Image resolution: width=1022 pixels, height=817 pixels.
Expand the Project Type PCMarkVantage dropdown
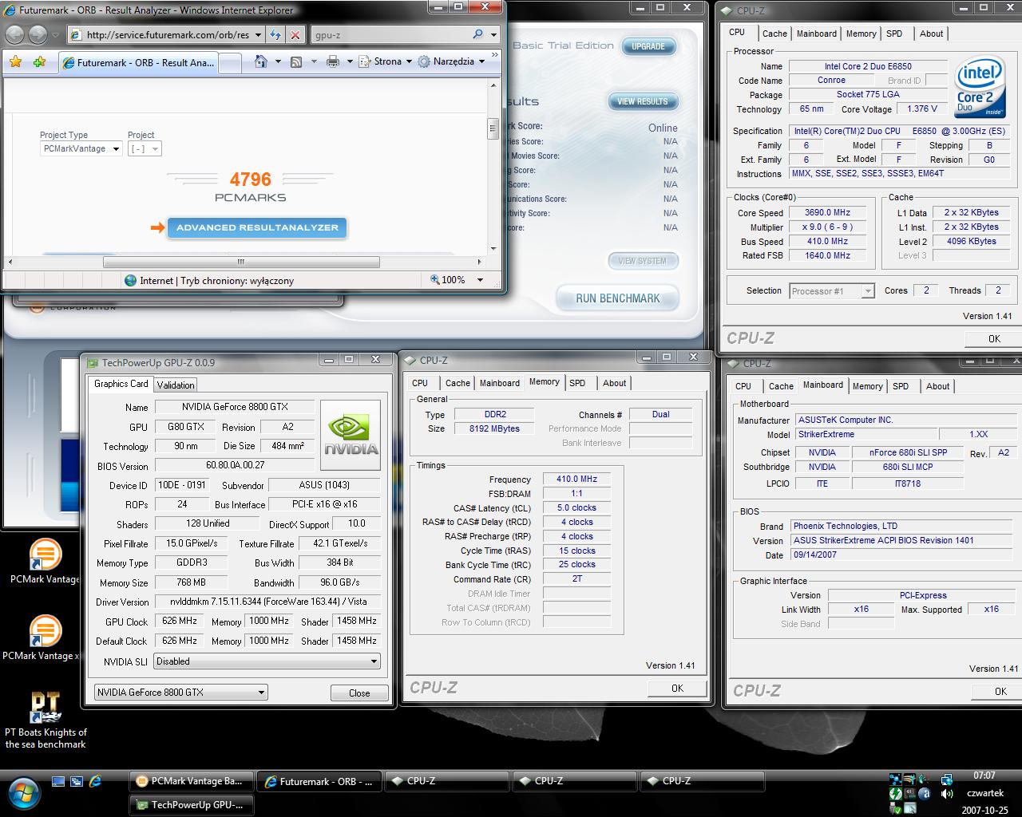click(81, 148)
